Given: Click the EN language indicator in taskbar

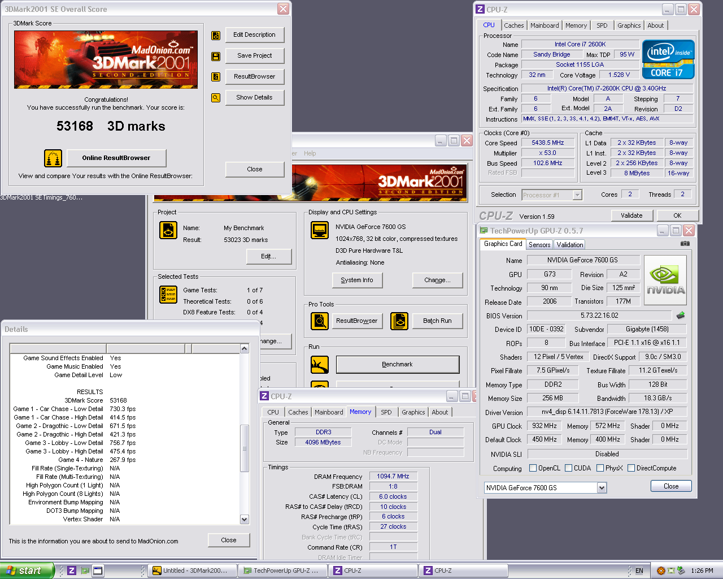Looking at the screenshot, I should click(x=639, y=571).
